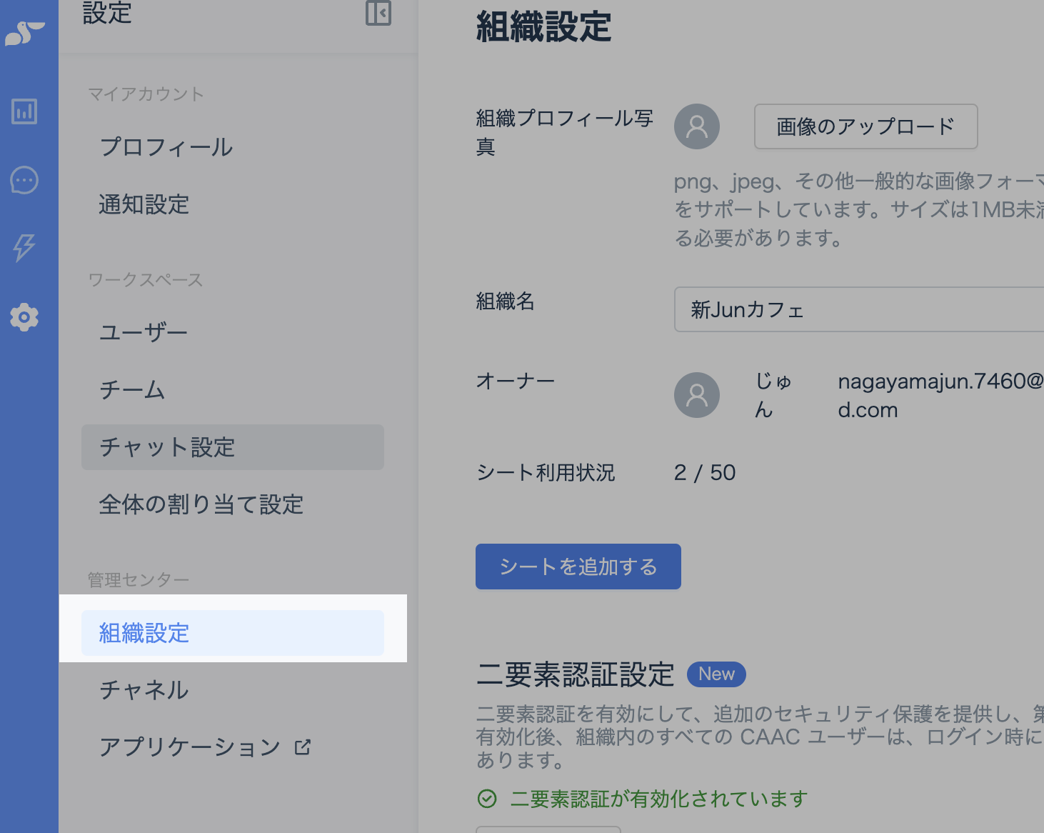The height and width of the screenshot is (833, 1044).
Task: Open チーム settings
Action: (132, 390)
